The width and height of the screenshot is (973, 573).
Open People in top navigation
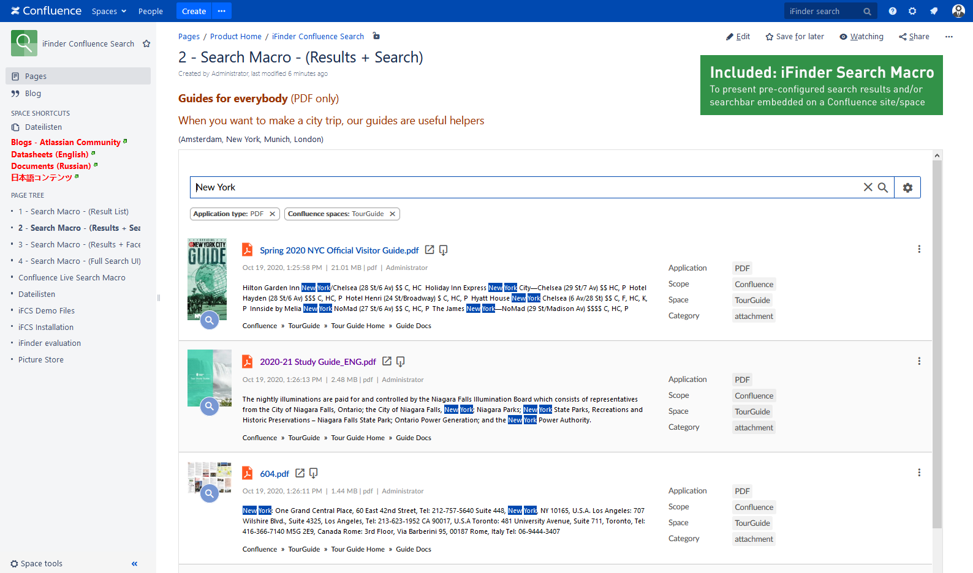pyautogui.click(x=150, y=11)
